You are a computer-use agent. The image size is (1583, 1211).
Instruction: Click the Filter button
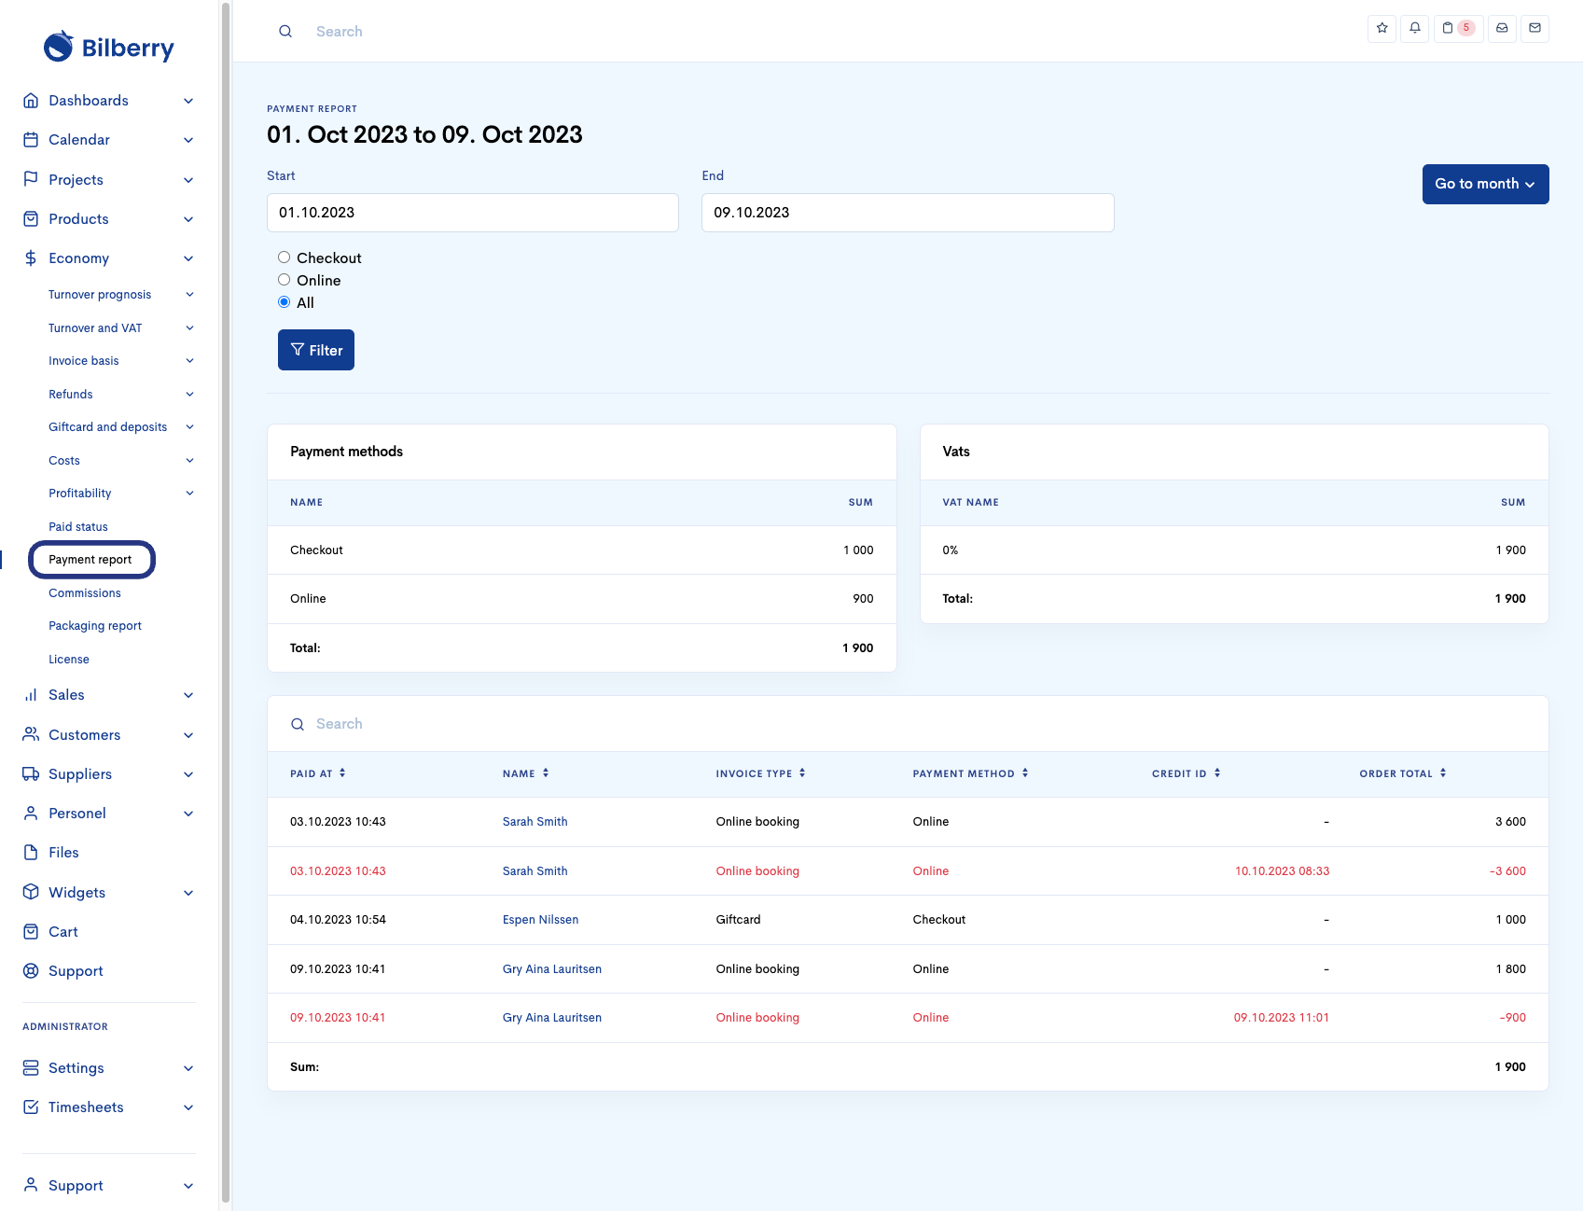pyautogui.click(x=316, y=350)
